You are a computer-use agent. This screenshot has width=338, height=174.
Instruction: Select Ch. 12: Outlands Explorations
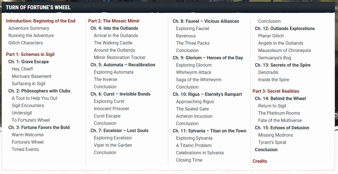point(285,29)
